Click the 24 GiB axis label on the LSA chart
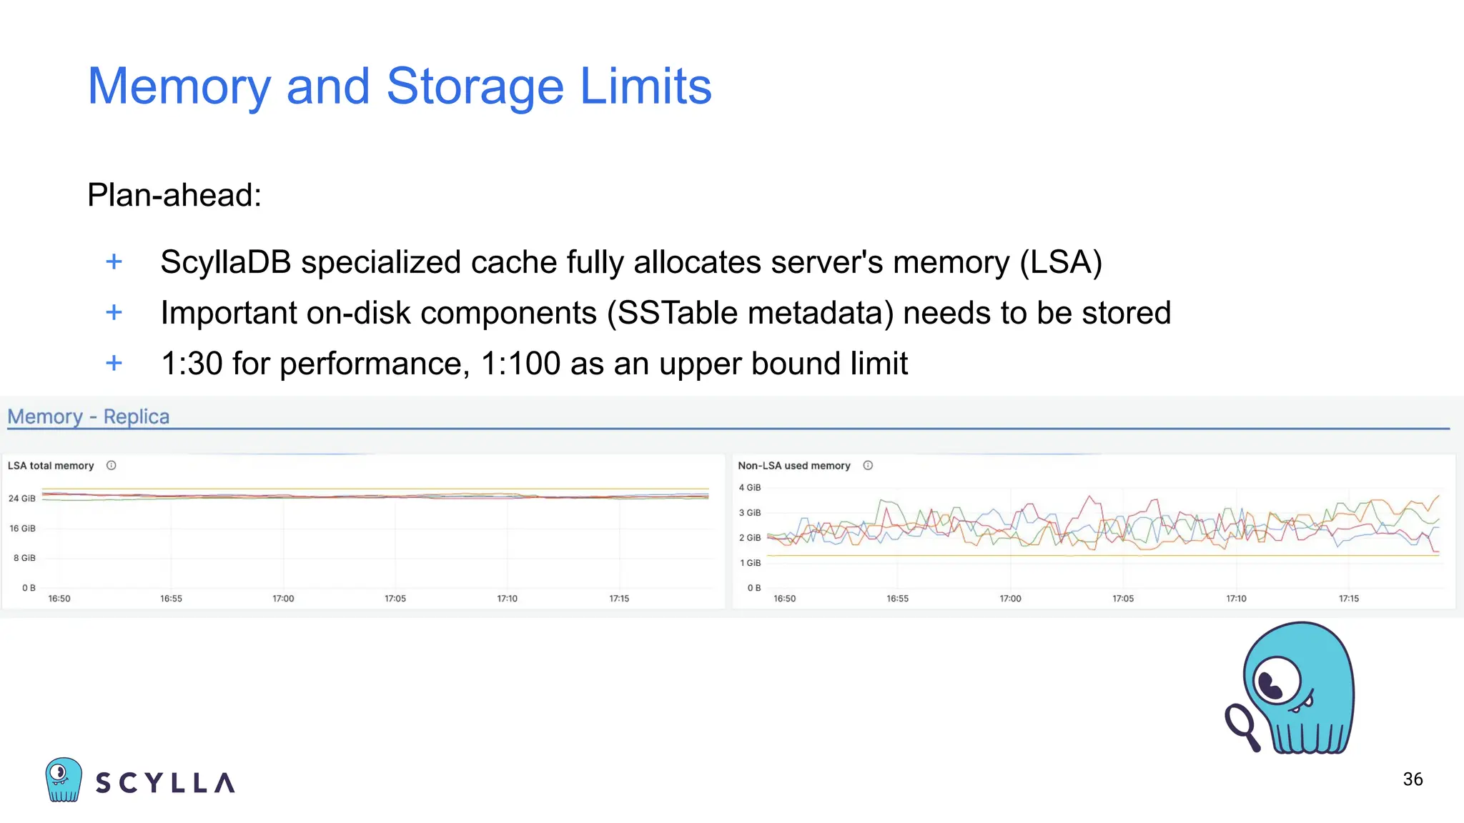 [x=22, y=499]
